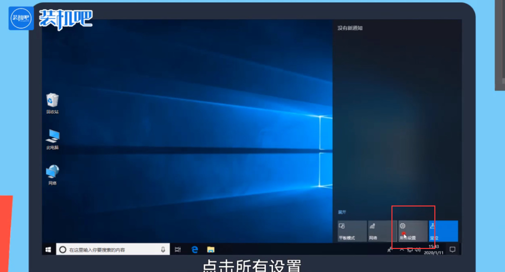Open the 回收站 recycle bin desktop icon
505x272 pixels.
(x=52, y=103)
